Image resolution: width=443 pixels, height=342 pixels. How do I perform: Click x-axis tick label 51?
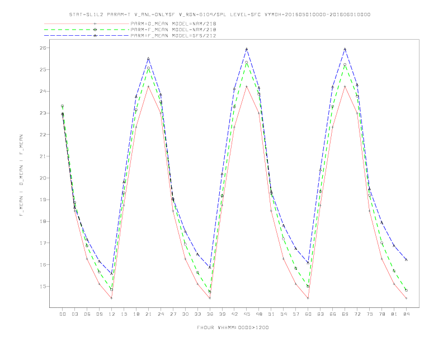(271, 314)
